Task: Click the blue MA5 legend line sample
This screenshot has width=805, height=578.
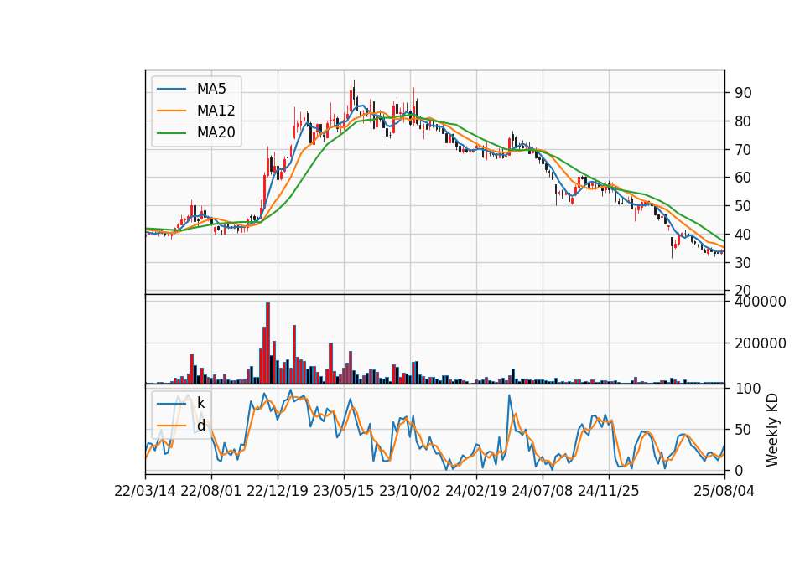Action: click(x=171, y=89)
